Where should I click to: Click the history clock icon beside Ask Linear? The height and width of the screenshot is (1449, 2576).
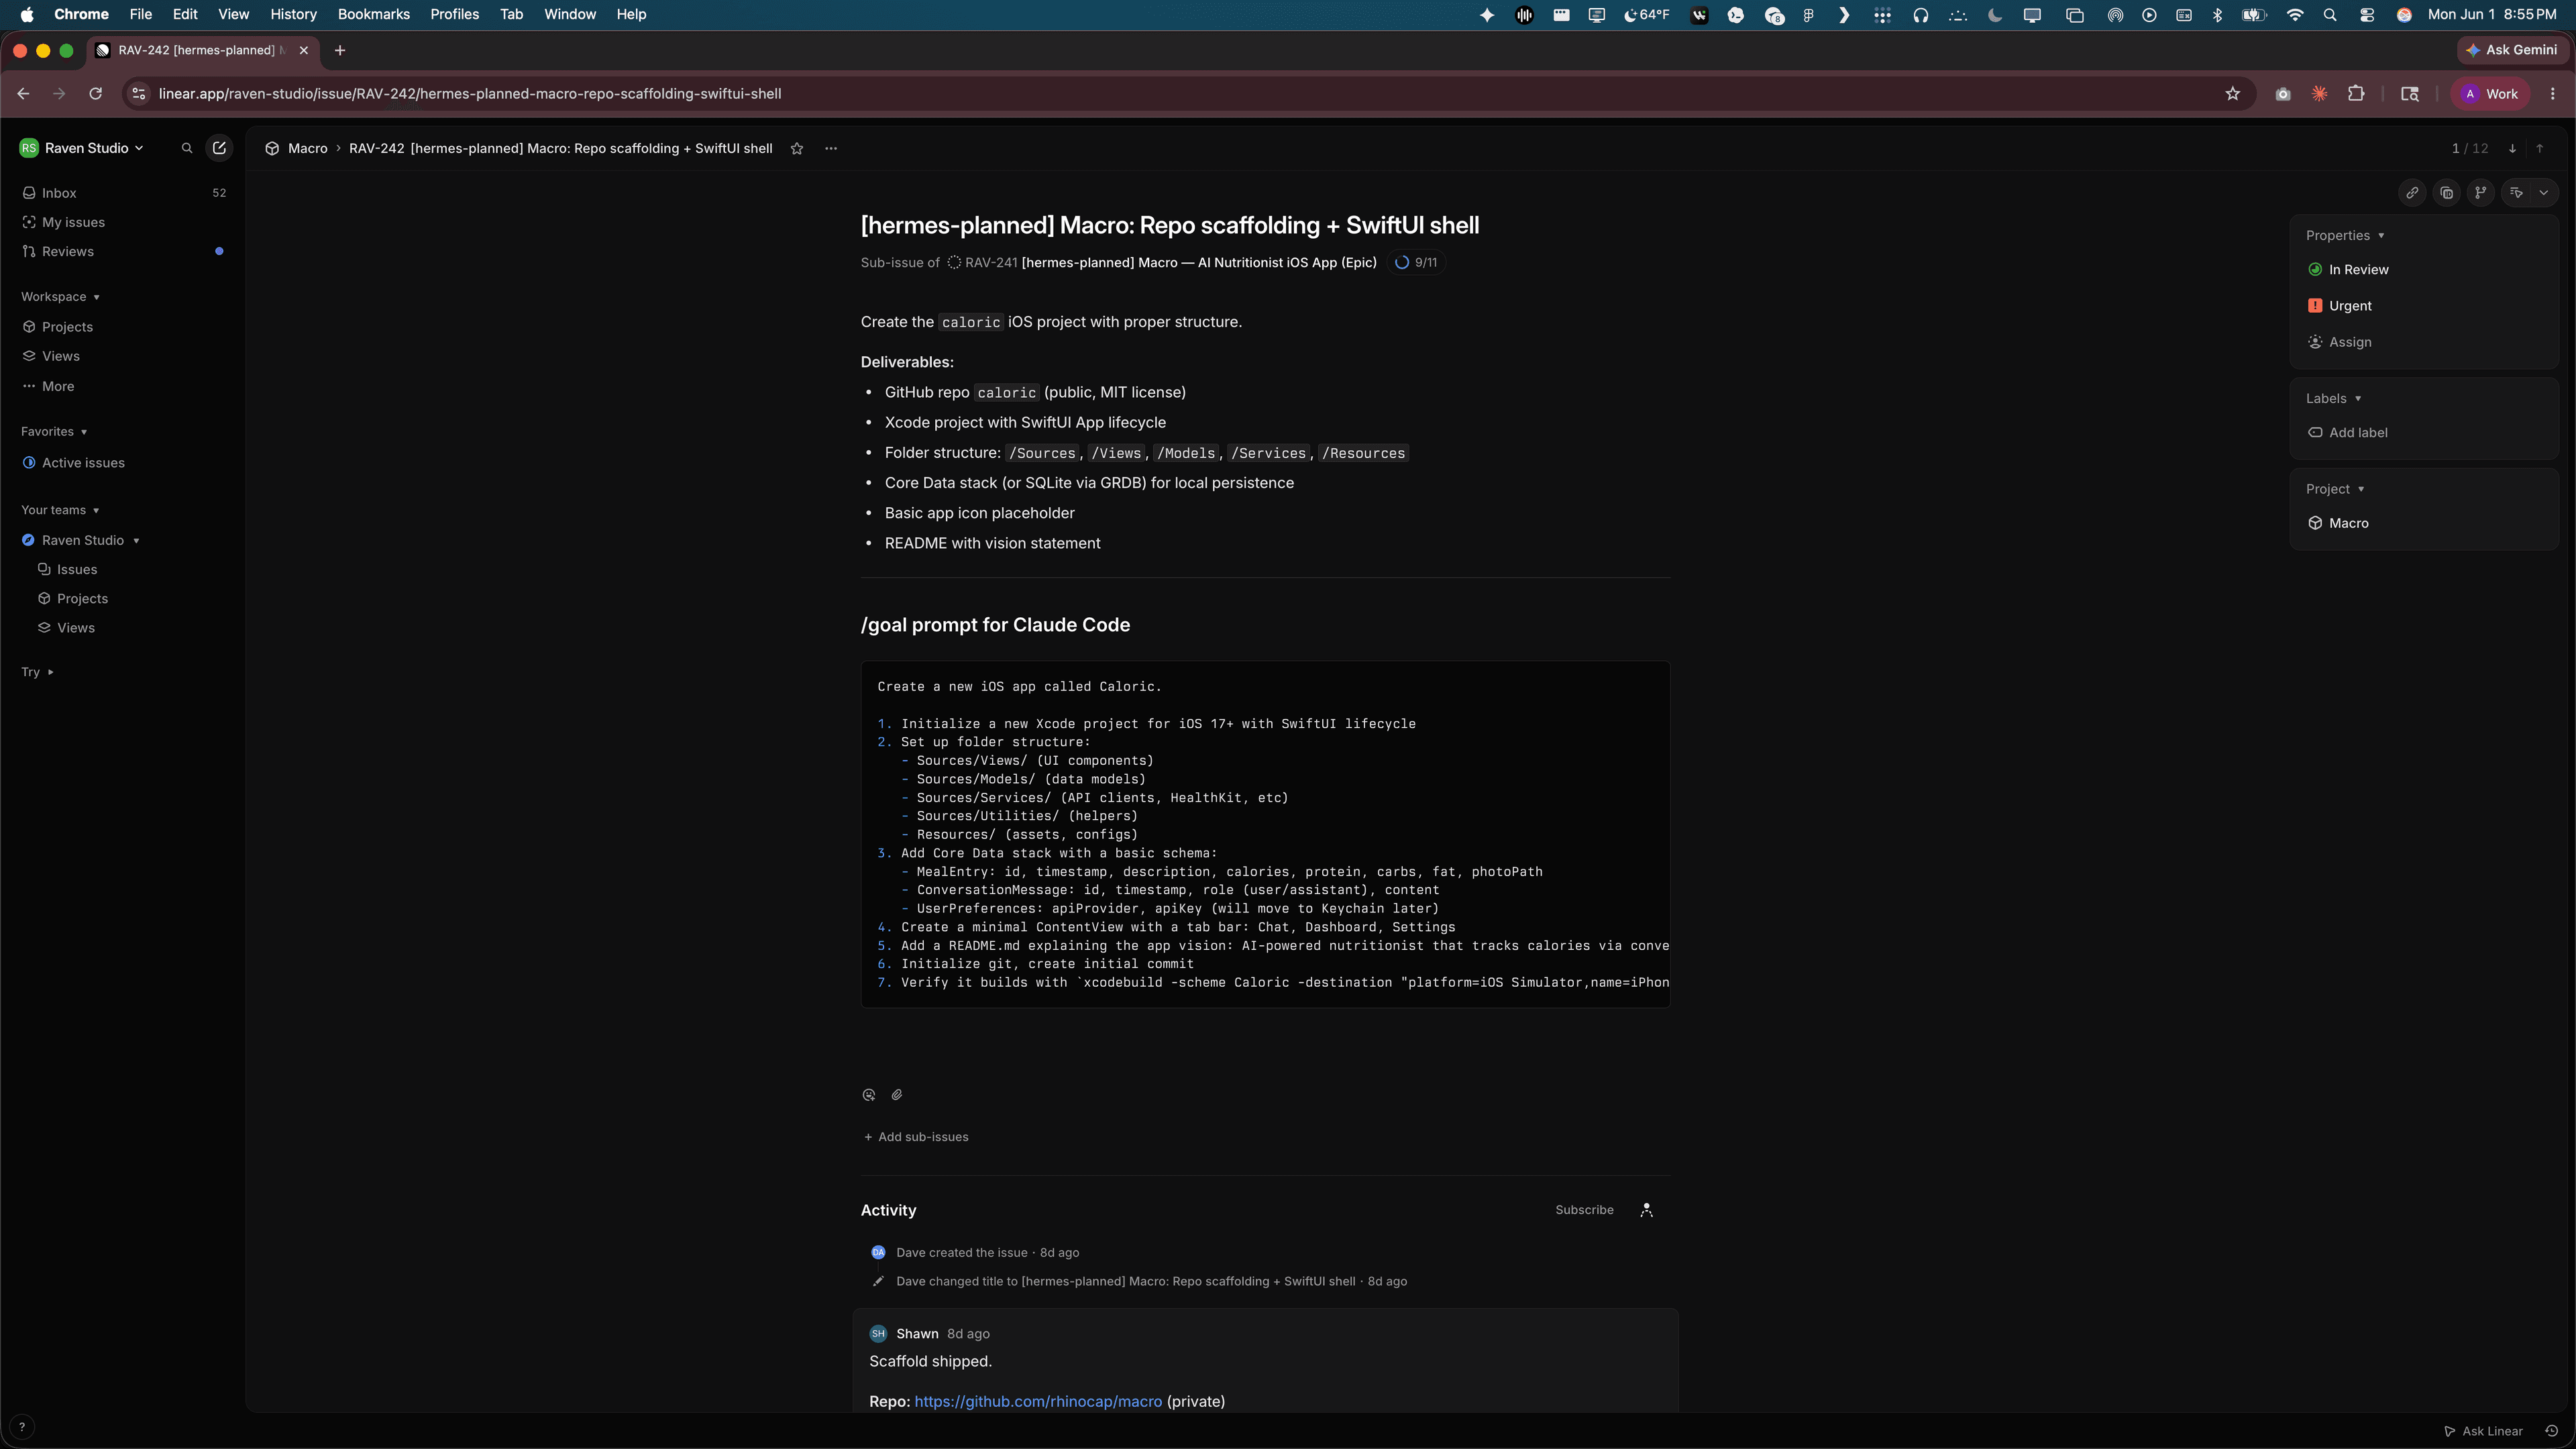(x=2552, y=1431)
